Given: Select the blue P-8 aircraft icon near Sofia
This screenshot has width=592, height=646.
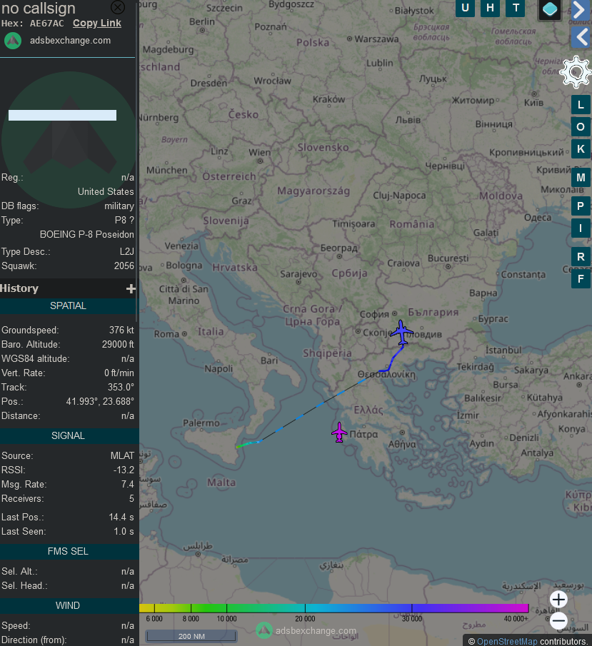Looking at the screenshot, I should 401,332.
